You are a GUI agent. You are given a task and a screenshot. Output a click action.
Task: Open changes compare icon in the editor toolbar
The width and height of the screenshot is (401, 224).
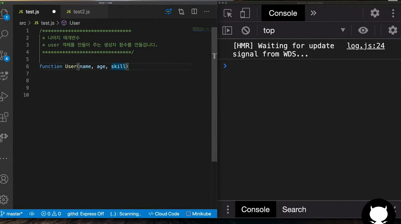[x=181, y=12]
